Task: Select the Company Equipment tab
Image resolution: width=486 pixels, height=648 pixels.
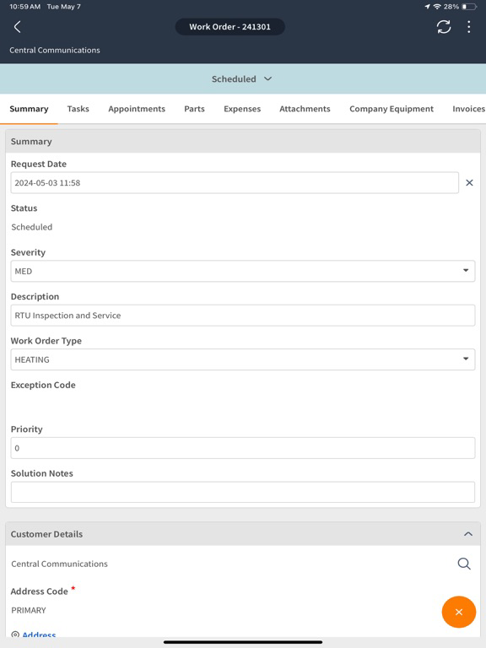Action: coord(391,109)
